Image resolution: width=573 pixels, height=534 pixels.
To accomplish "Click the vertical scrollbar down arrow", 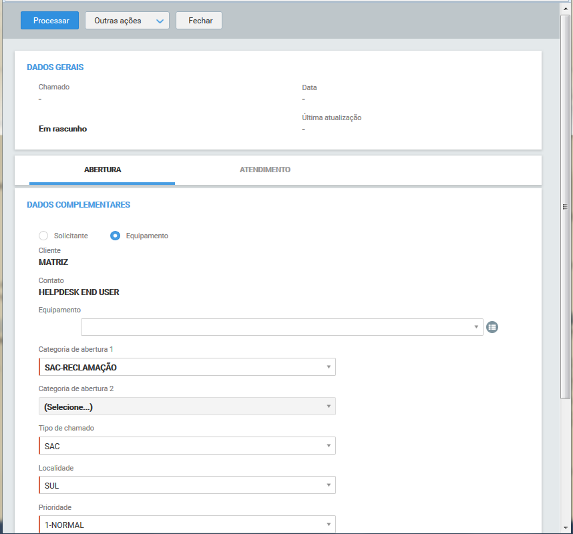I will point(566,527).
